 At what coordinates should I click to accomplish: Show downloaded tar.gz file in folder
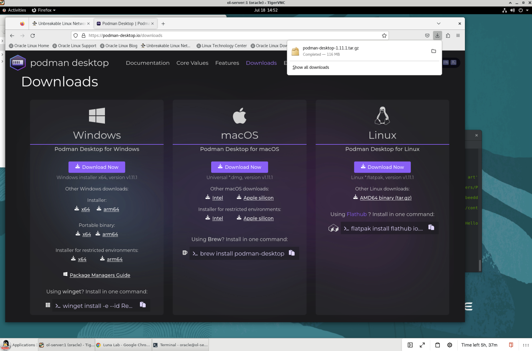click(433, 51)
